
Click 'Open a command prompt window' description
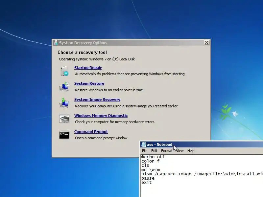point(101,138)
